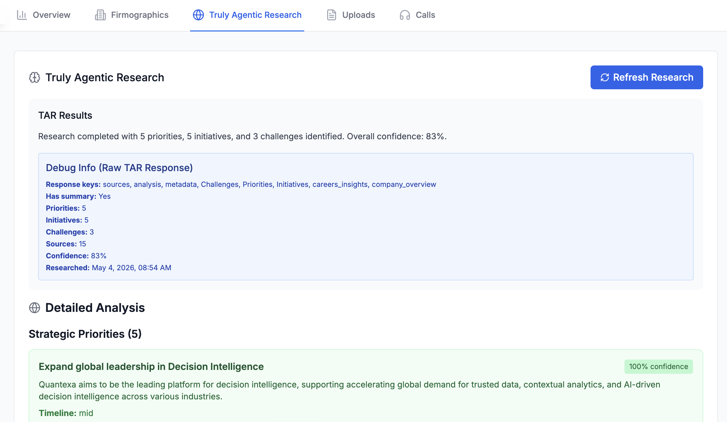Click the research completed summary sentence
727x422 pixels.
[243, 136]
